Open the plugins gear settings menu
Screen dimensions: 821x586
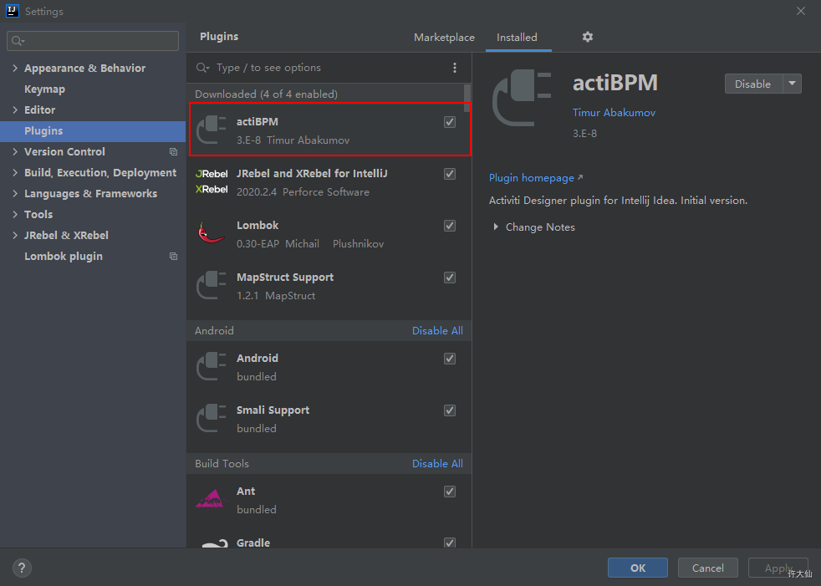coord(588,37)
